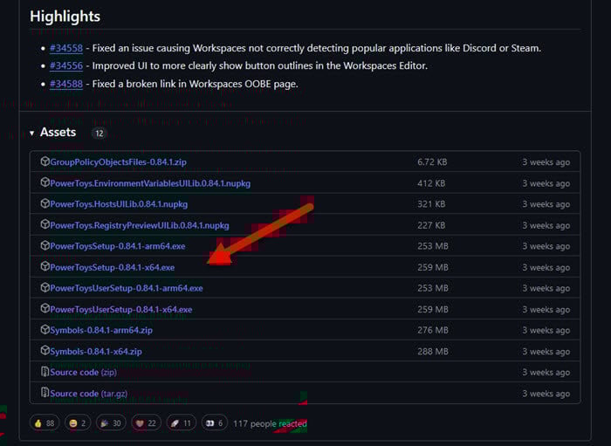Click package icon beside PowerToysUserSetup x64 exe

click(x=45, y=308)
